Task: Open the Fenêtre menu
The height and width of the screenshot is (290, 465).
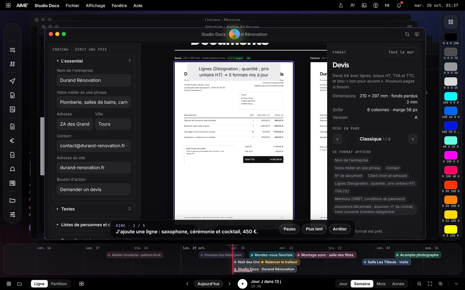Action: (x=119, y=5)
